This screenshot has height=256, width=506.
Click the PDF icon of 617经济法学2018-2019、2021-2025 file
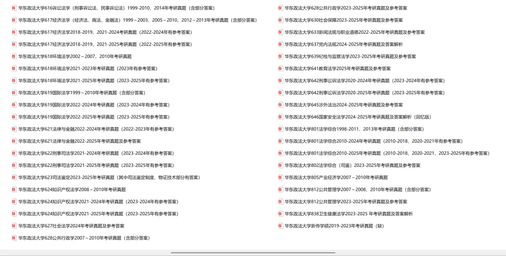(14, 44)
